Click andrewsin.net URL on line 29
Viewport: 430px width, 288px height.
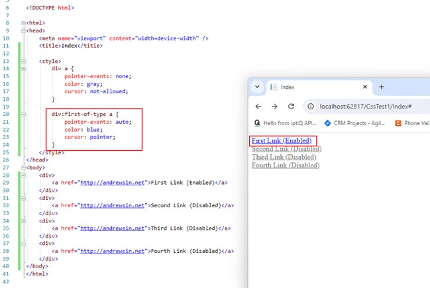click(113, 183)
